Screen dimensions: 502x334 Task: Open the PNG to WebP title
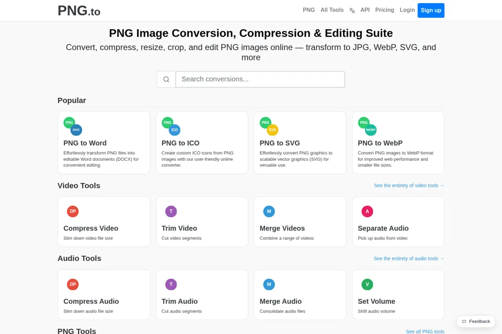pyautogui.click(x=380, y=143)
